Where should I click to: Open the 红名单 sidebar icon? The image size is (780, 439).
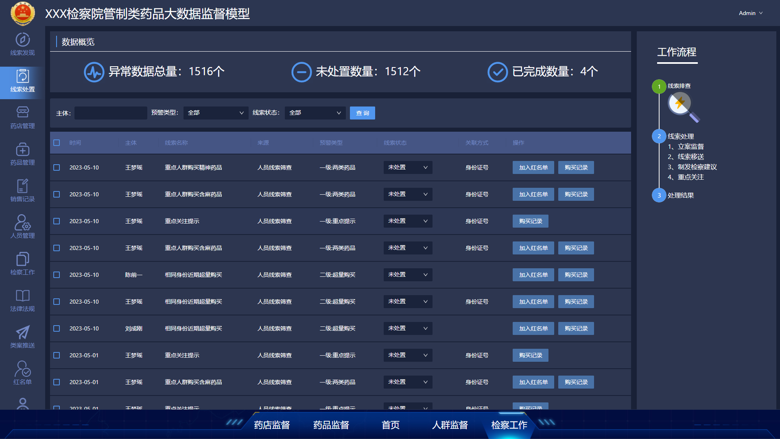pos(22,369)
